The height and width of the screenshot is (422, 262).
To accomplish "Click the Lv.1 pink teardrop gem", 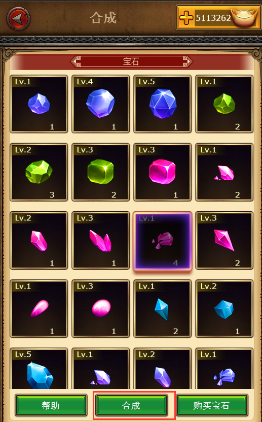I will pyautogui.click(x=39, y=308).
